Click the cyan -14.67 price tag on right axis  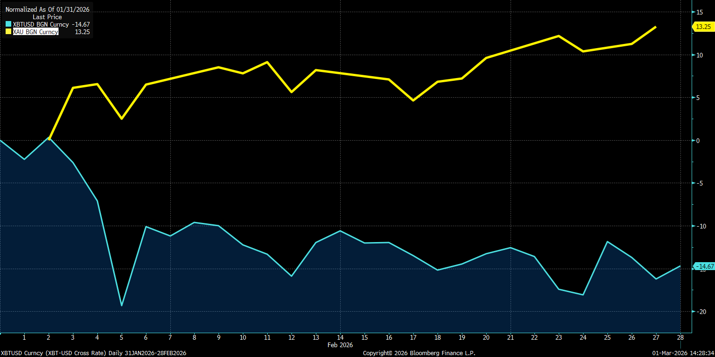click(x=704, y=266)
